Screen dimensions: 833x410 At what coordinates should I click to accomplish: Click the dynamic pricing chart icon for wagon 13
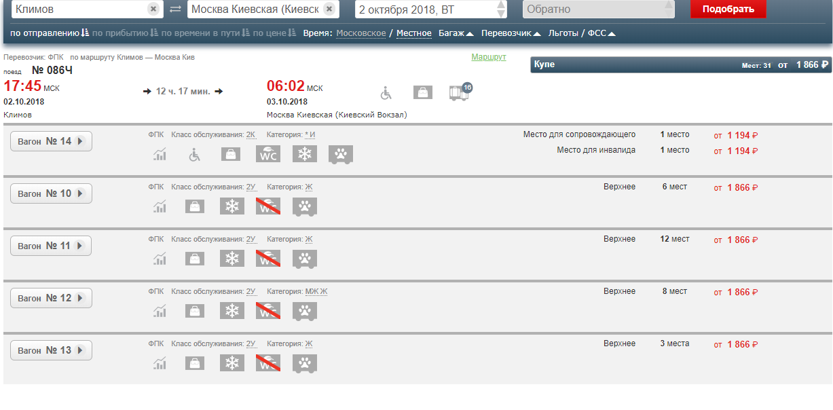coord(160,363)
